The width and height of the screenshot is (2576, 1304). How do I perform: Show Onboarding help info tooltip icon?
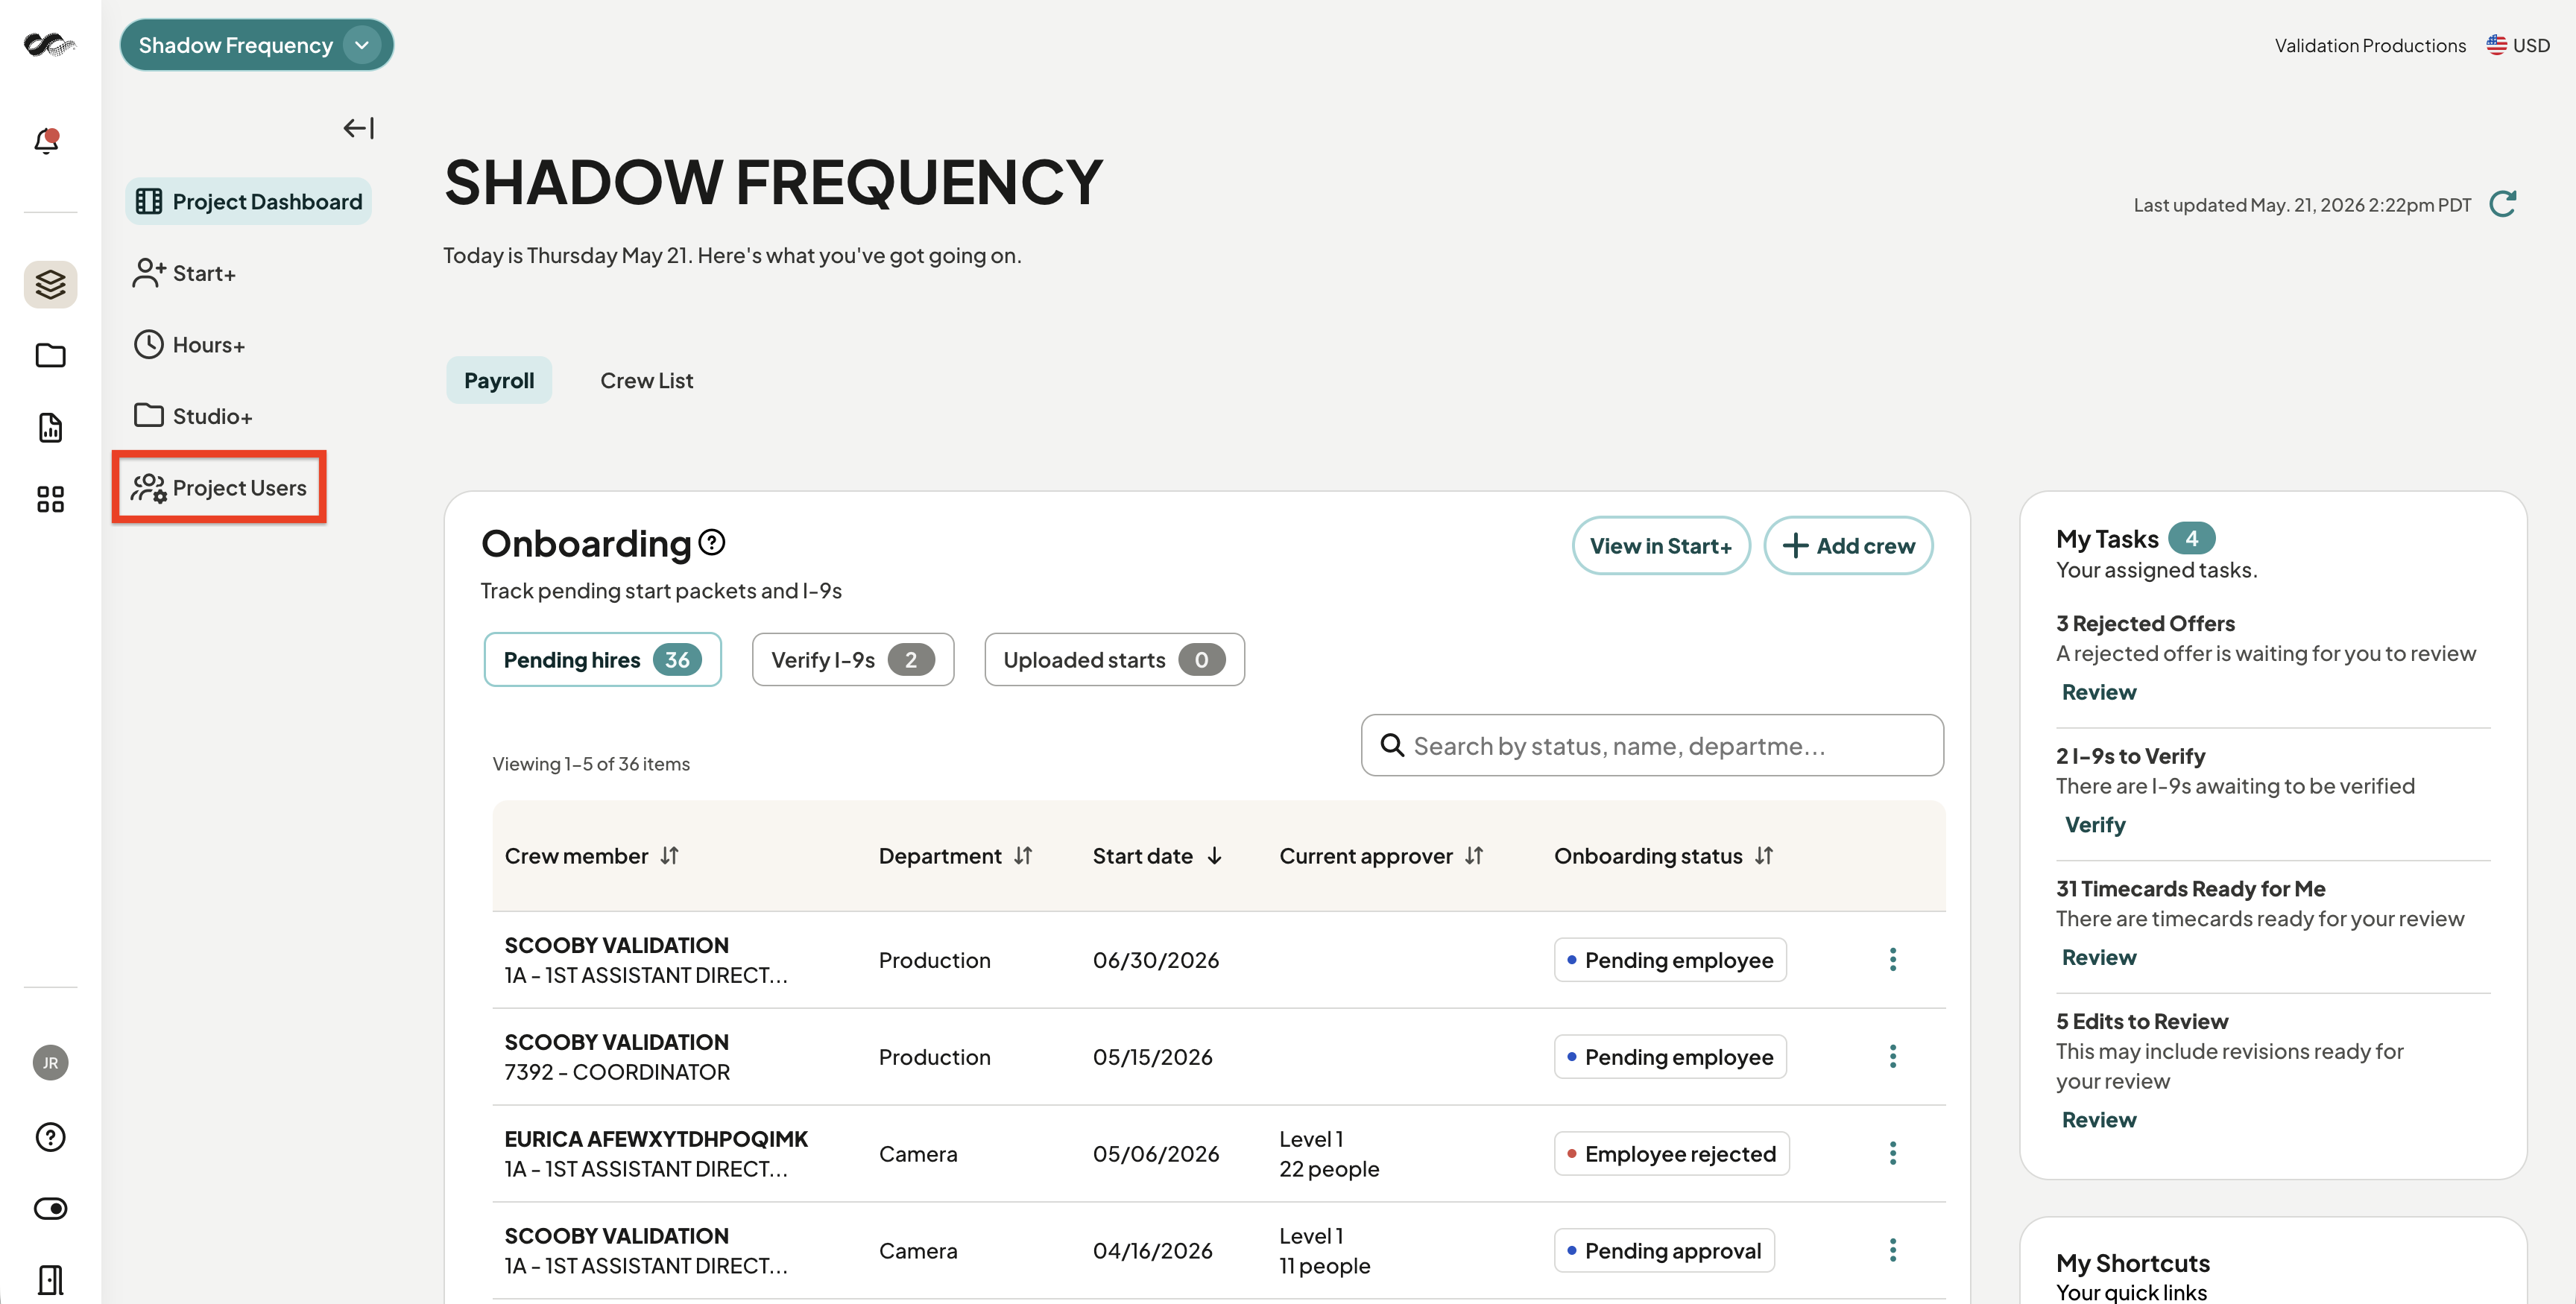coord(712,542)
